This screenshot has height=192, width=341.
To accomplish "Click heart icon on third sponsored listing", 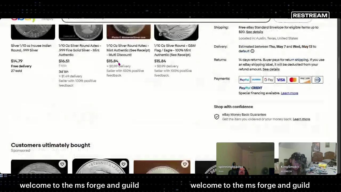I will click(x=185, y=164).
